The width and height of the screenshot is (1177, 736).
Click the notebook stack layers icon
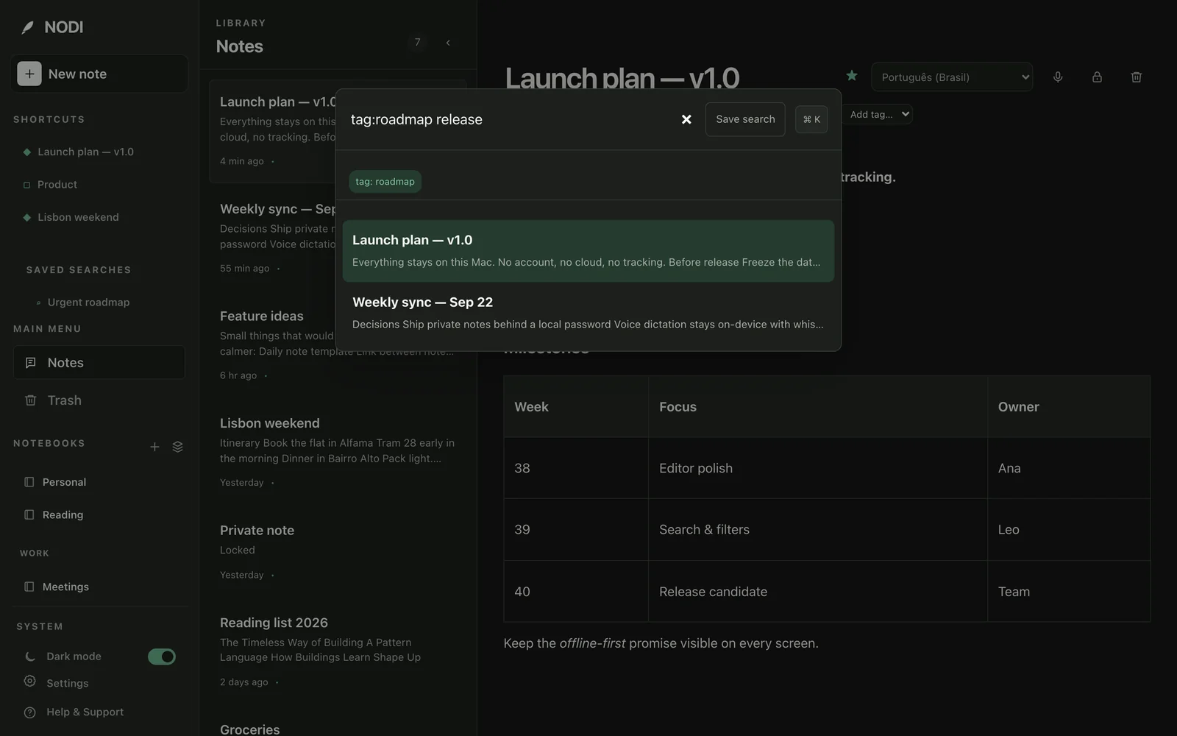[177, 447]
